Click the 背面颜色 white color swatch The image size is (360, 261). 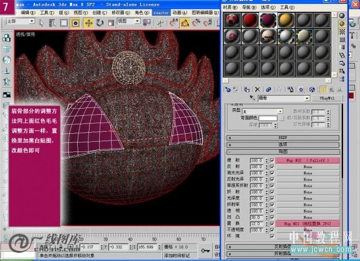[268, 118]
